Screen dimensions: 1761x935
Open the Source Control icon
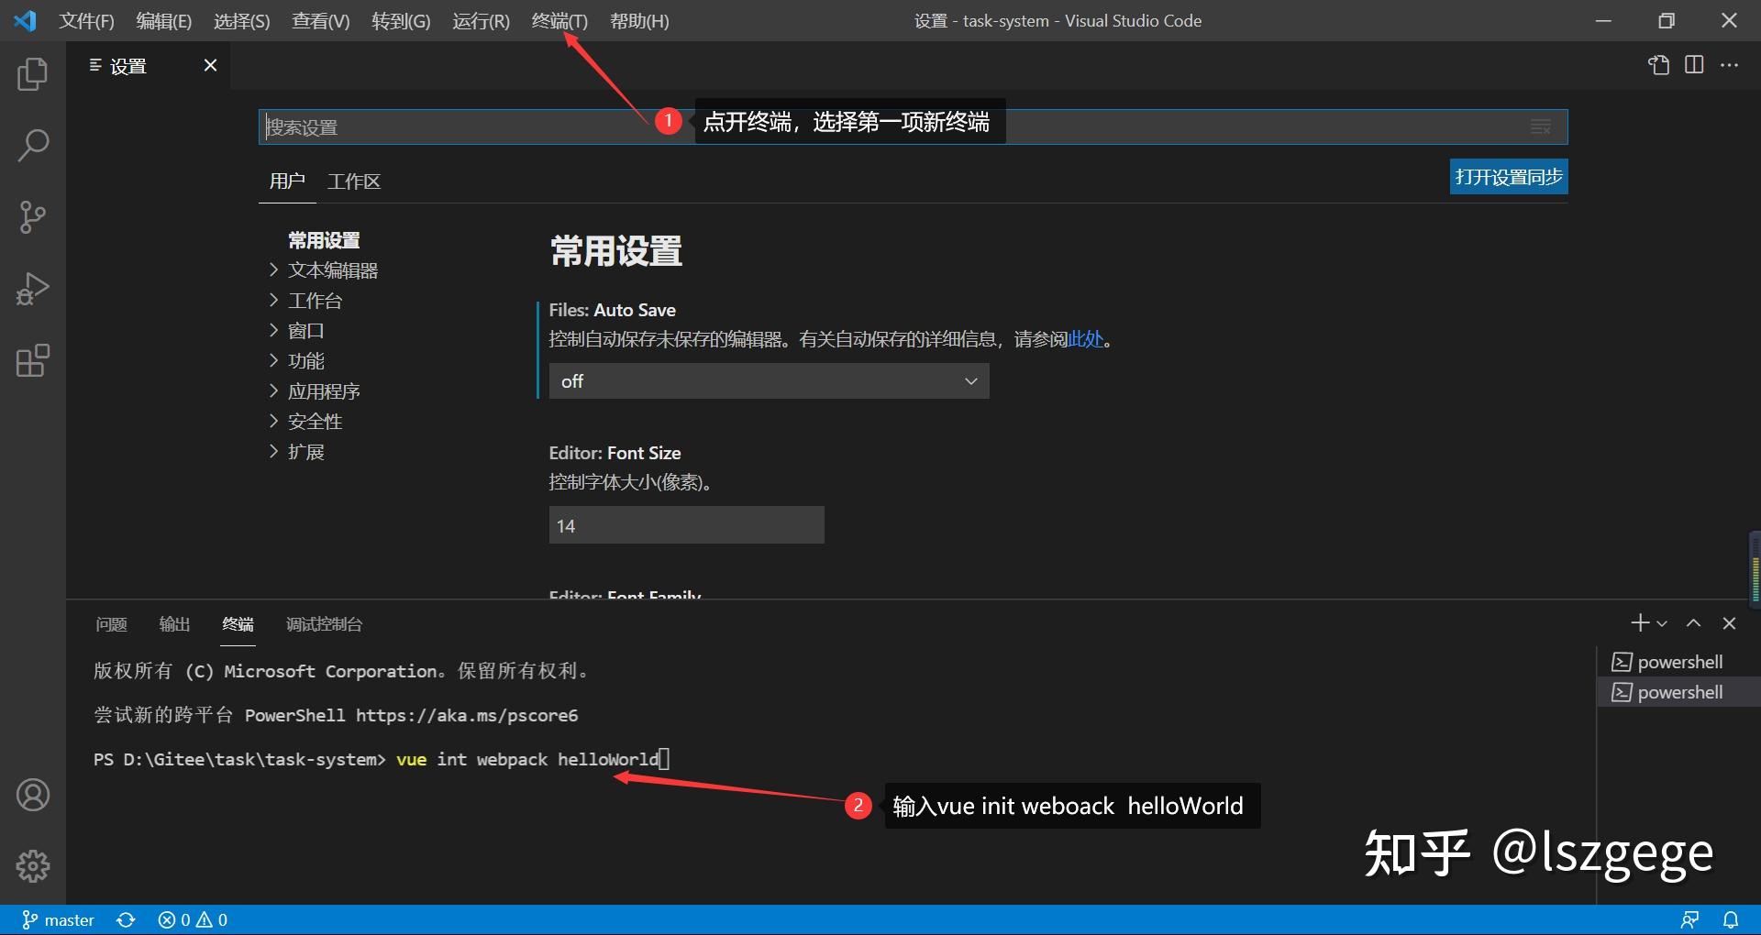pyautogui.click(x=34, y=217)
